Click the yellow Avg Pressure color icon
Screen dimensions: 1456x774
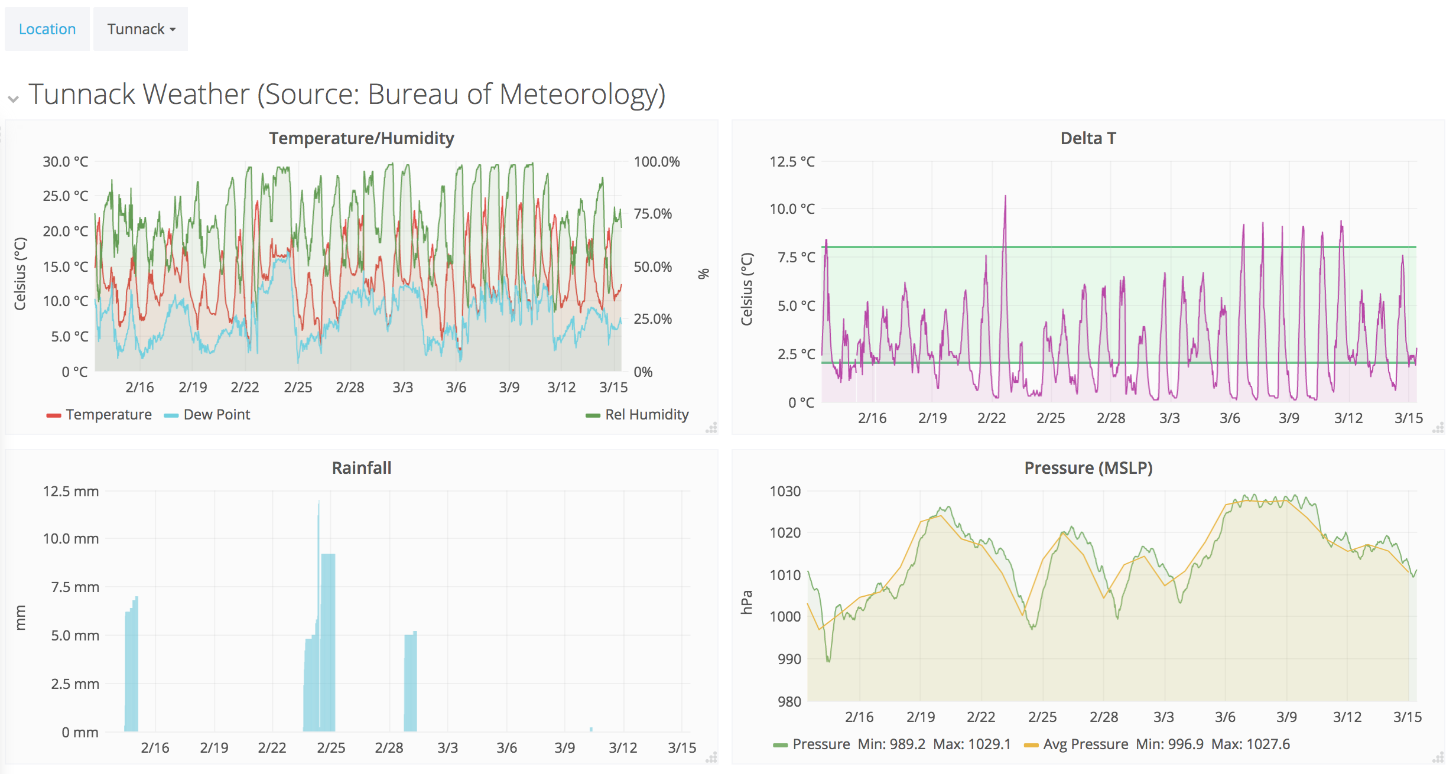[1031, 745]
